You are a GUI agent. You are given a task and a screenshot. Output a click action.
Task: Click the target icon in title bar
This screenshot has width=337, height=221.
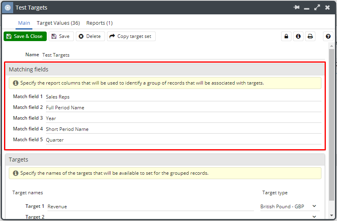click(8, 8)
